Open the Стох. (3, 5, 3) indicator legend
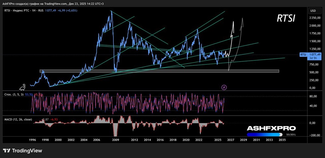Screen dimensions: 325x158 (x=14, y=94)
